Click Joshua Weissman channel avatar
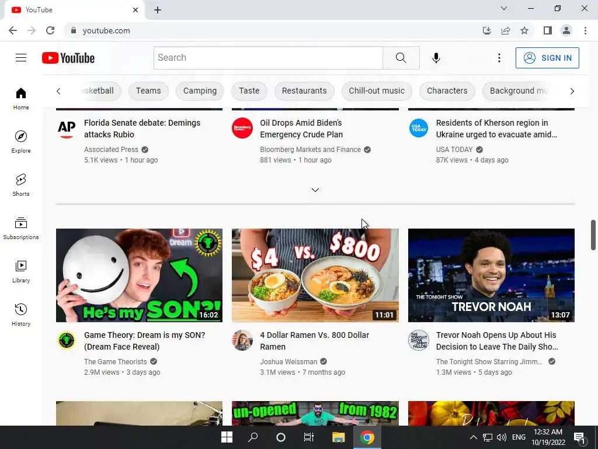 point(242,340)
